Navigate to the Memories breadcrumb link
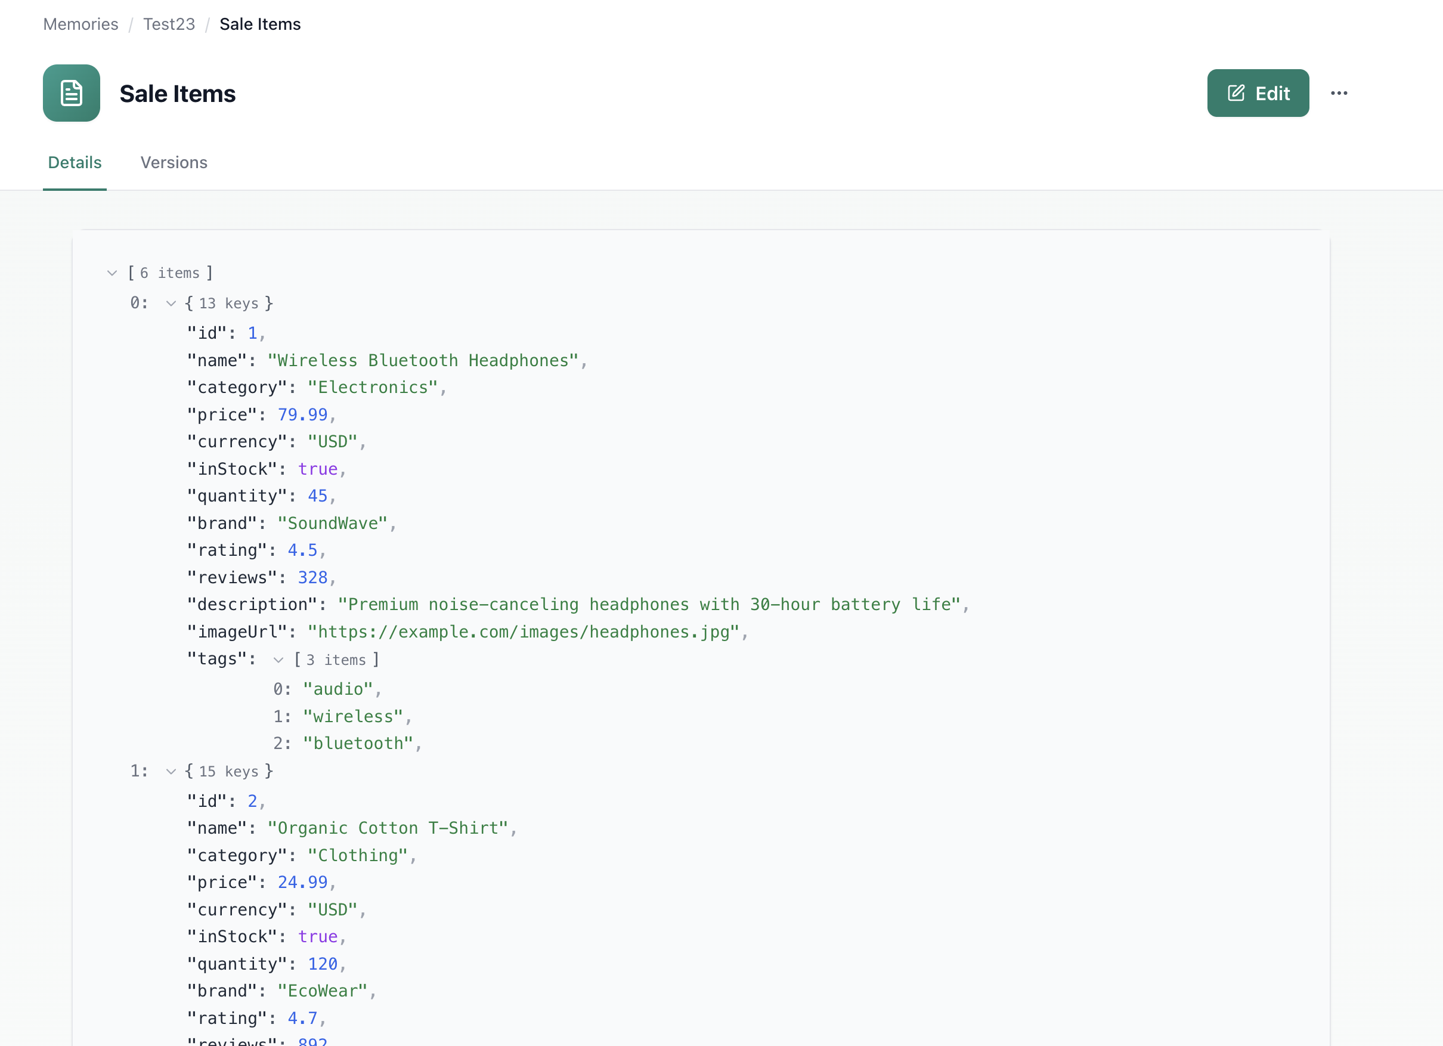Viewport: 1443px width, 1046px height. 80,24
